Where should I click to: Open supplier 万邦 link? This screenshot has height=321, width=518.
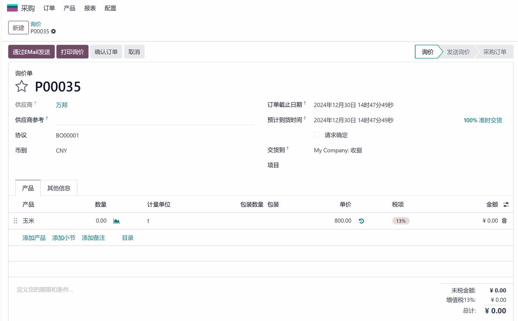(x=62, y=105)
